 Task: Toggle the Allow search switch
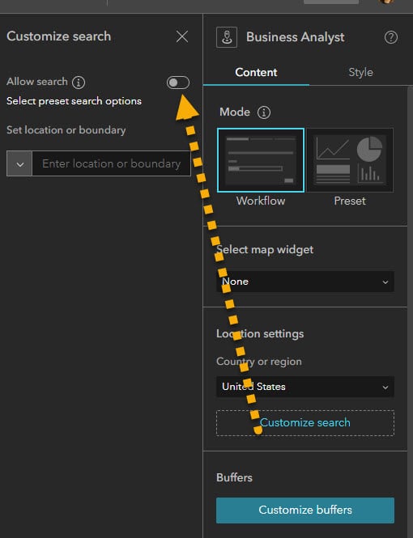[178, 83]
